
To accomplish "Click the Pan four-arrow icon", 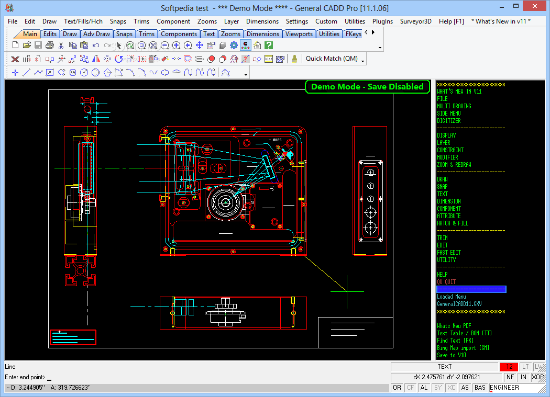I will click(200, 45).
